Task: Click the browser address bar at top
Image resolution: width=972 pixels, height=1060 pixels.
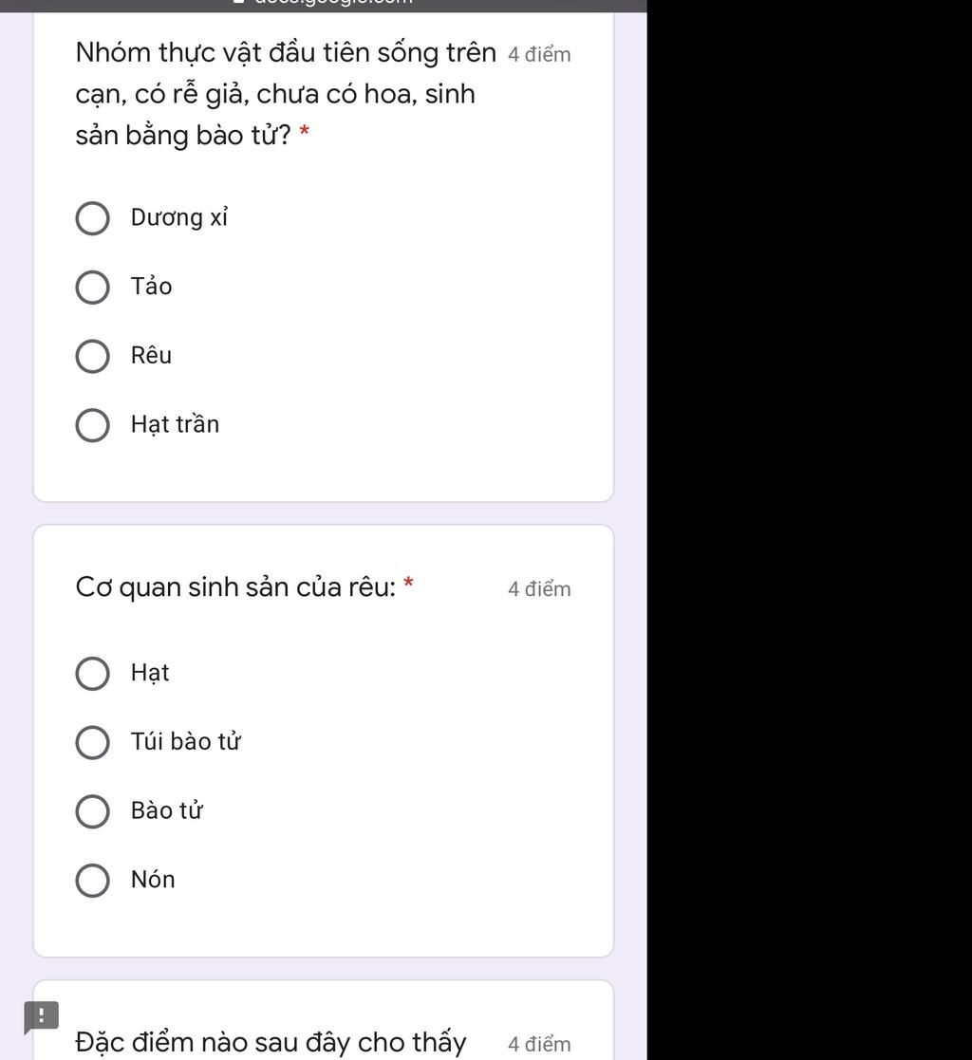Action: point(323,4)
